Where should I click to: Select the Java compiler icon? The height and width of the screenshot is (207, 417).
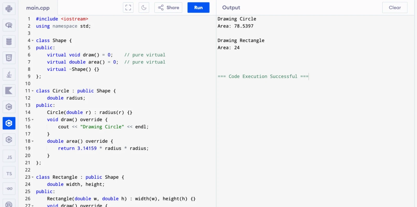click(x=9, y=74)
